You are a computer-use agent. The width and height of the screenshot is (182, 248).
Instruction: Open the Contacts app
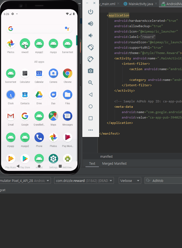tap(25, 95)
